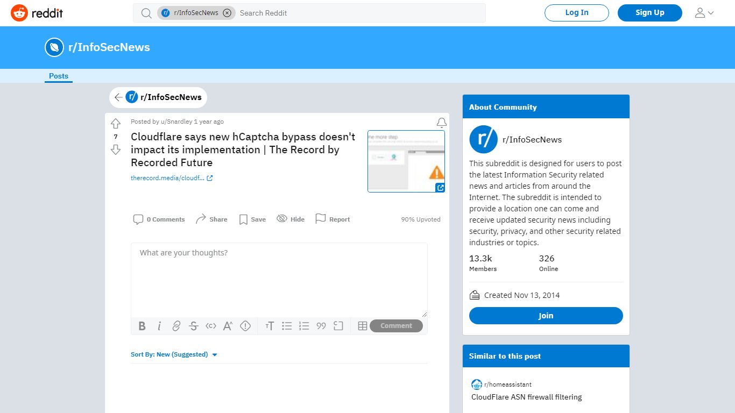Image resolution: width=735 pixels, height=413 pixels.
Task: Submit with the Comment button
Action: coord(396,326)
